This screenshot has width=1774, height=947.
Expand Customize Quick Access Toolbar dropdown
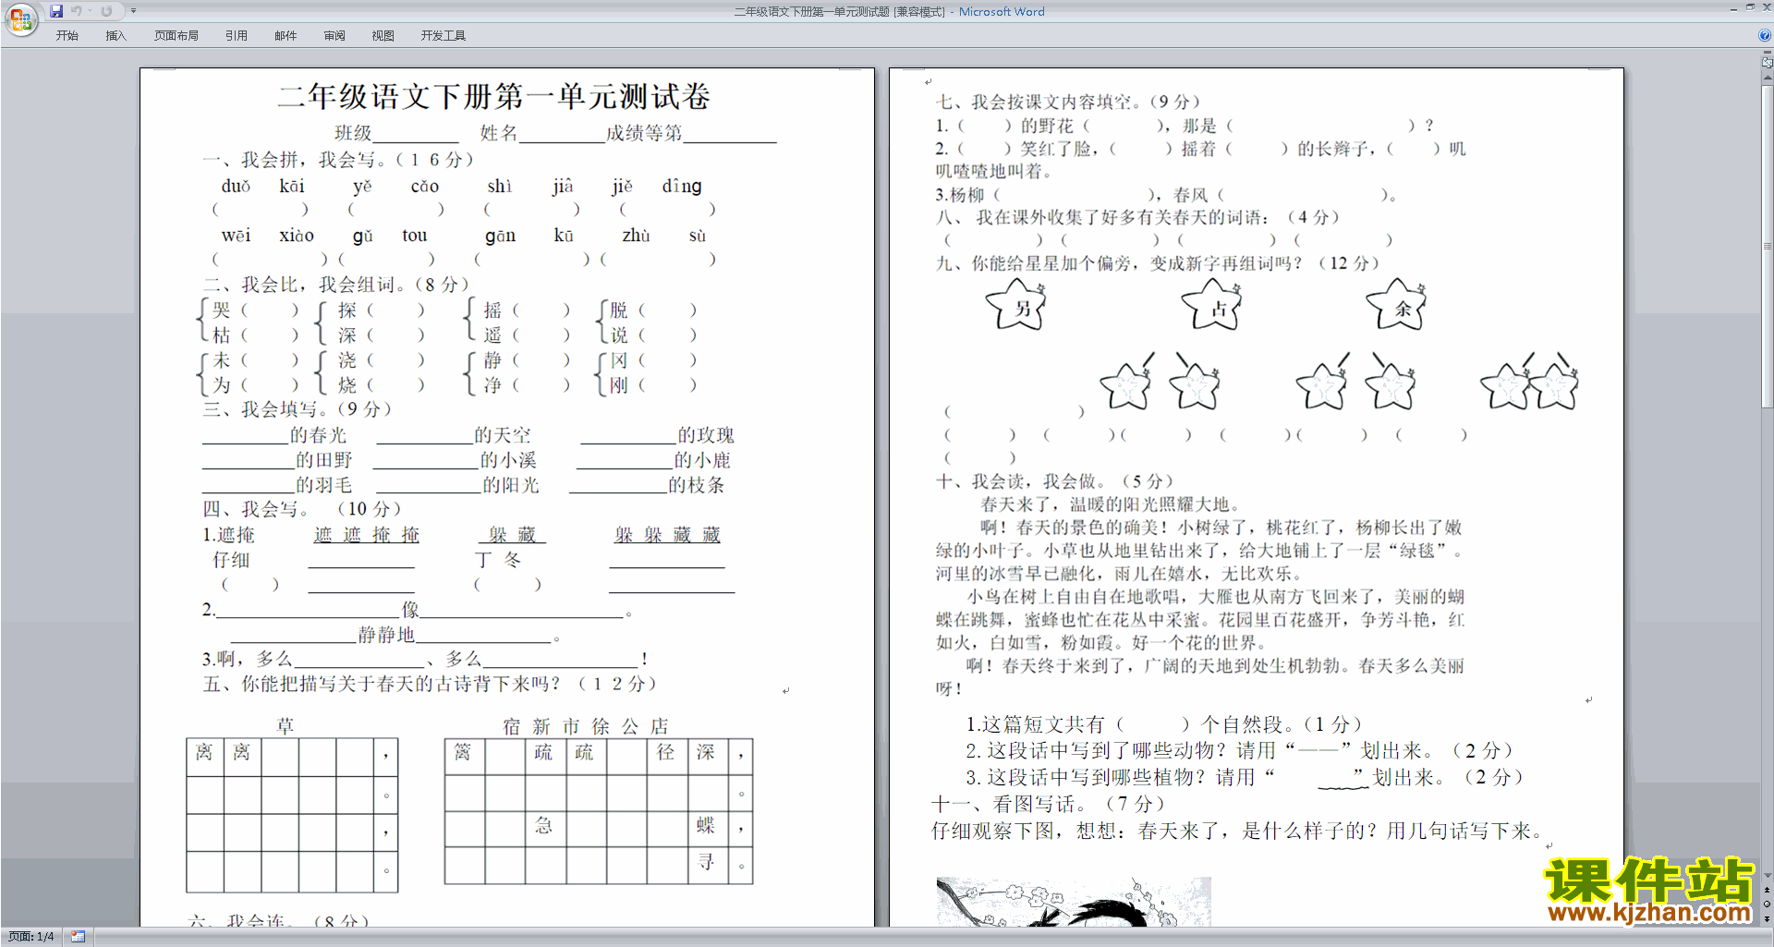133,11
